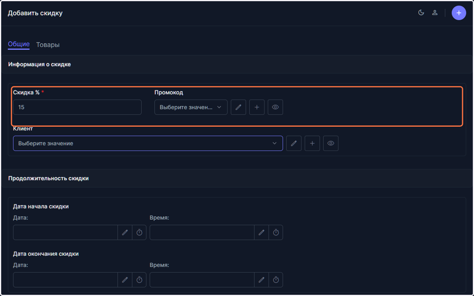
Task: Click the Дата начала скидки label
Action: pyautogui.click(x=41, y=206)
